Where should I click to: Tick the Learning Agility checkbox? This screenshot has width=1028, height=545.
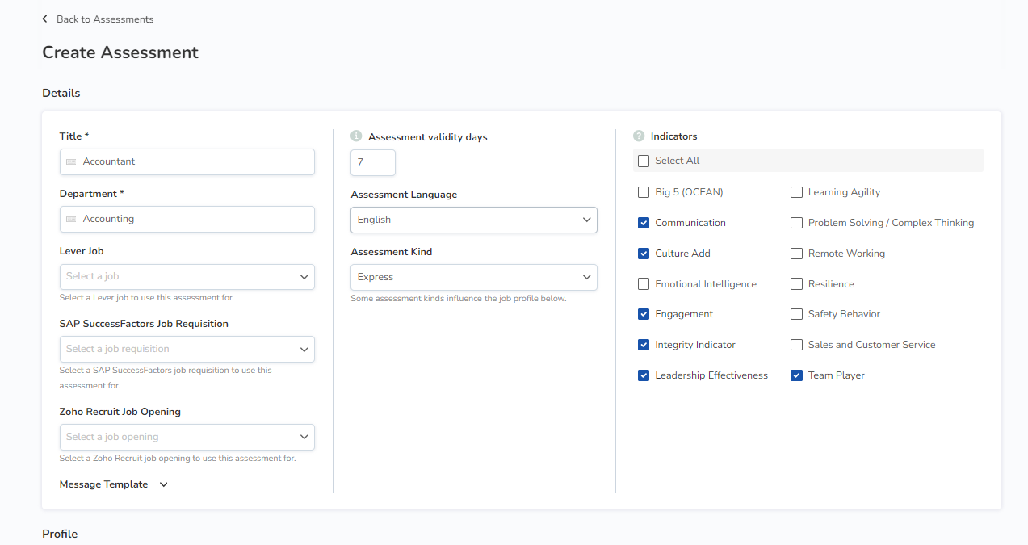796,192
